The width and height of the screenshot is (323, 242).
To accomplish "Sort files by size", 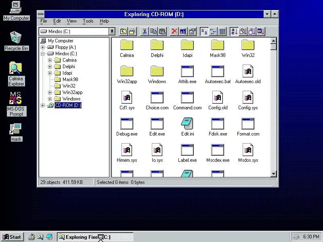I will tap(252, 31).
